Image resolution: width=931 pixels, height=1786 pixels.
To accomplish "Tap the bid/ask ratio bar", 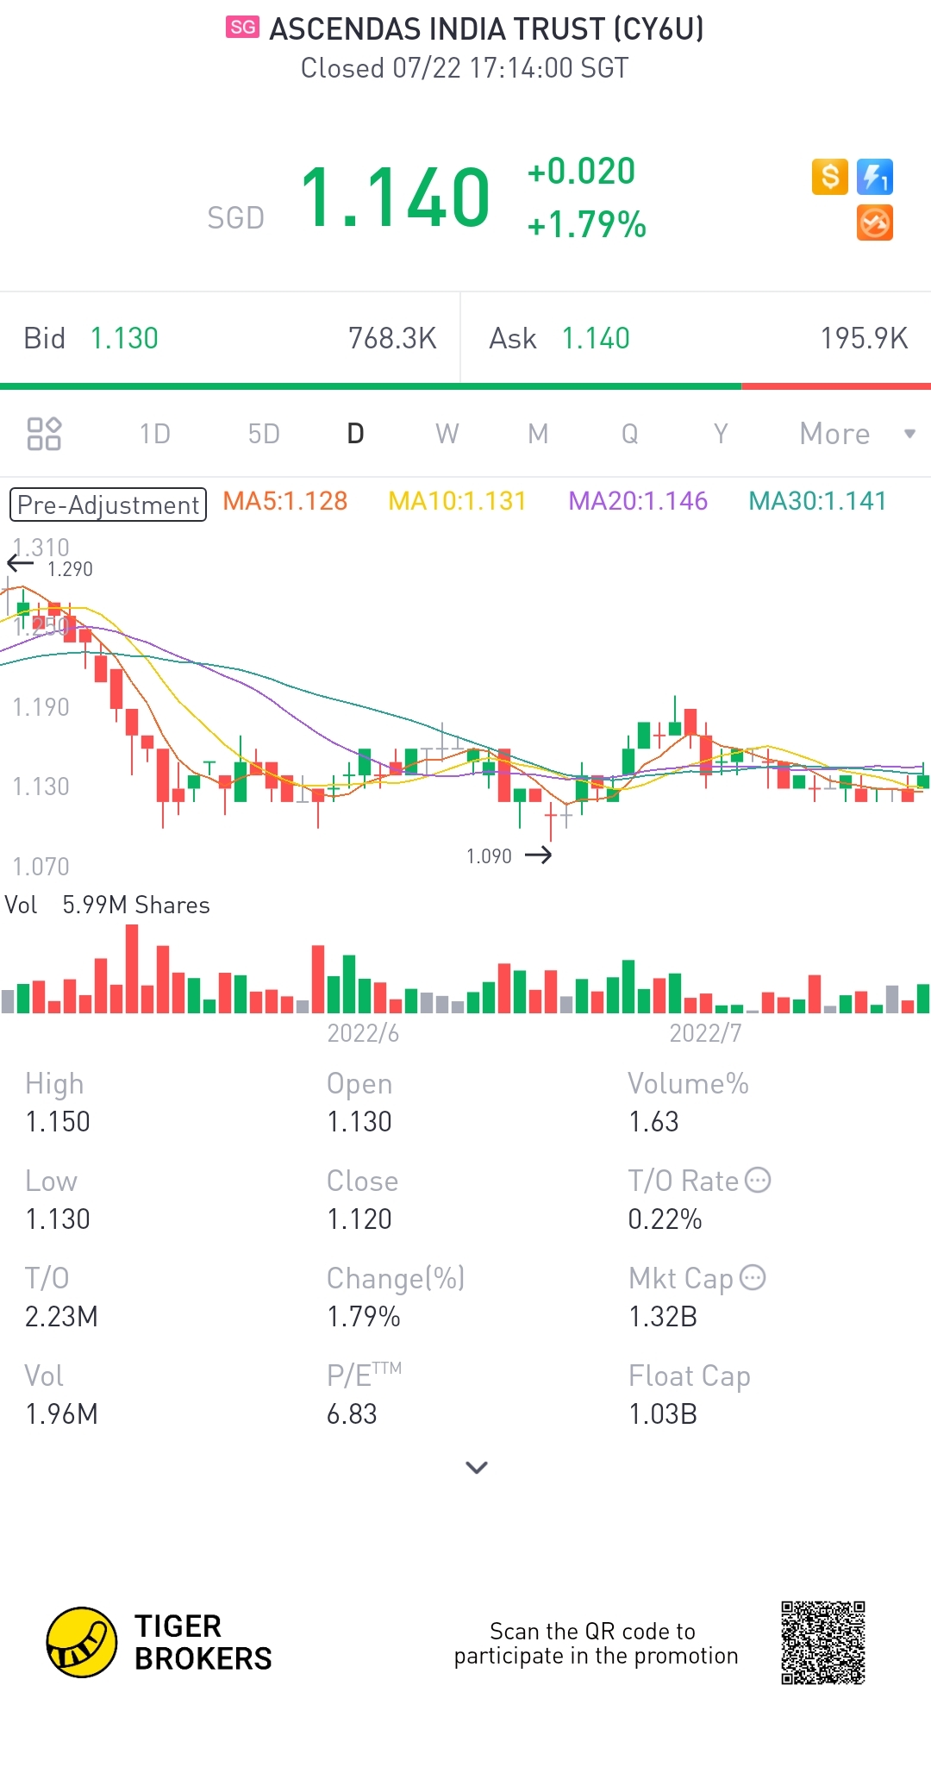I will [465, 386].
